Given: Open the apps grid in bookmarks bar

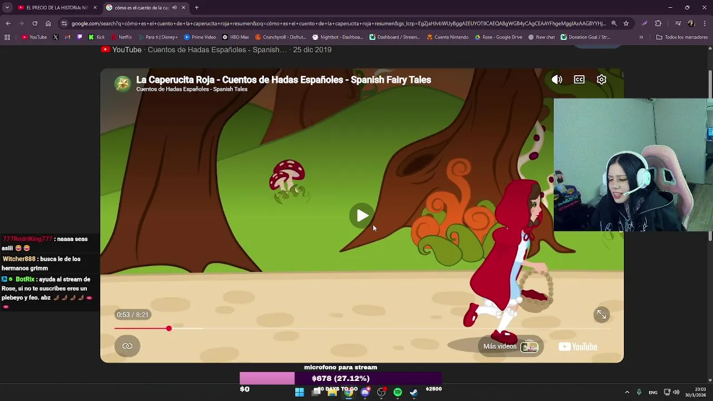Looking at the screenshot, I should [7, 37].
